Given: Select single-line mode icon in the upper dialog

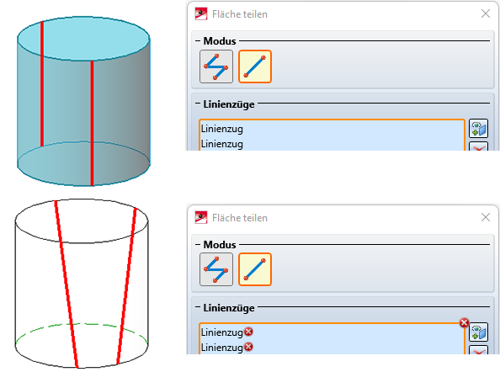Looking at the screenshot, I should point(255,66).
